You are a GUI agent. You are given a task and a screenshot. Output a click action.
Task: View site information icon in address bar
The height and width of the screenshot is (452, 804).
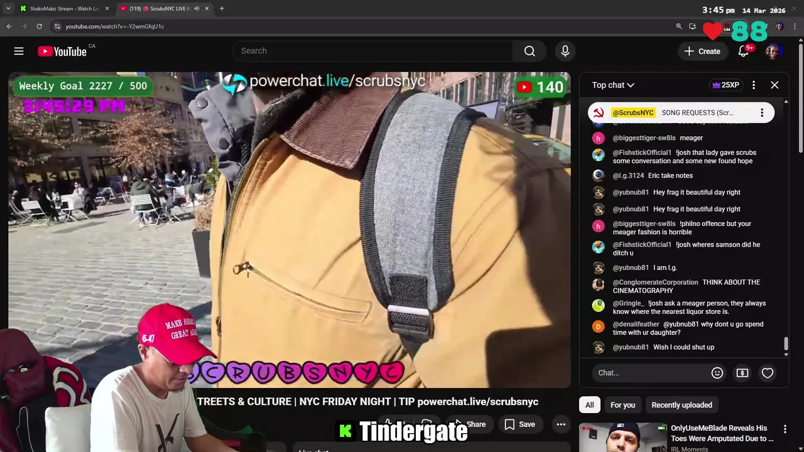57,26
